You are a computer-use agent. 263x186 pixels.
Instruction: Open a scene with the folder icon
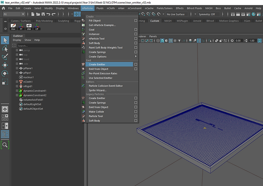[38, 14]
